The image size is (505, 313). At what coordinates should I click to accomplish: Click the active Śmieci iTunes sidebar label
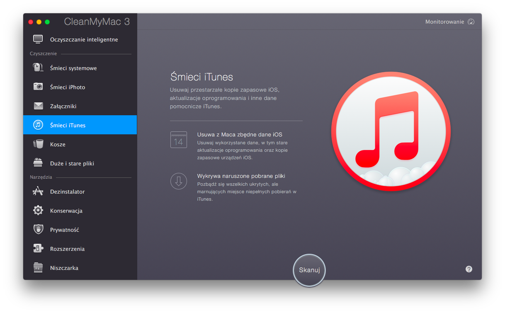[x=68, y=125]
